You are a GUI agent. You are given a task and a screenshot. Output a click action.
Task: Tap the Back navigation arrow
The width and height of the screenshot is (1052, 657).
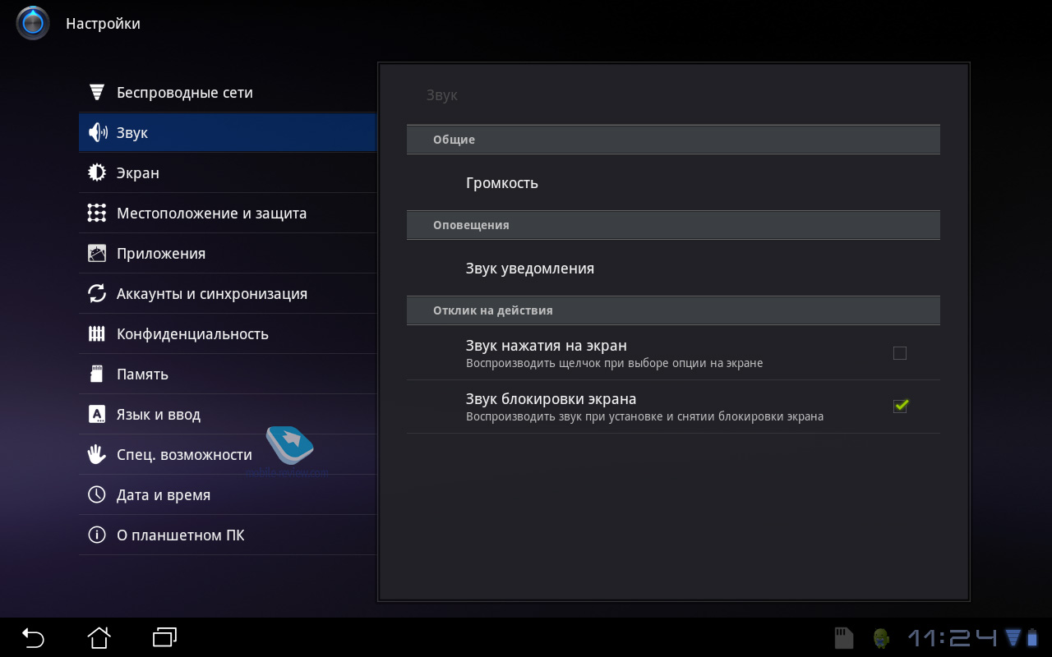(x=33, y=637)
